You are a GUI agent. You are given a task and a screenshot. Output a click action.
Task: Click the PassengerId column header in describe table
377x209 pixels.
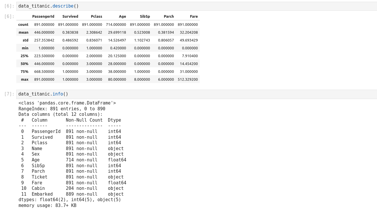(x=43, y=17)
